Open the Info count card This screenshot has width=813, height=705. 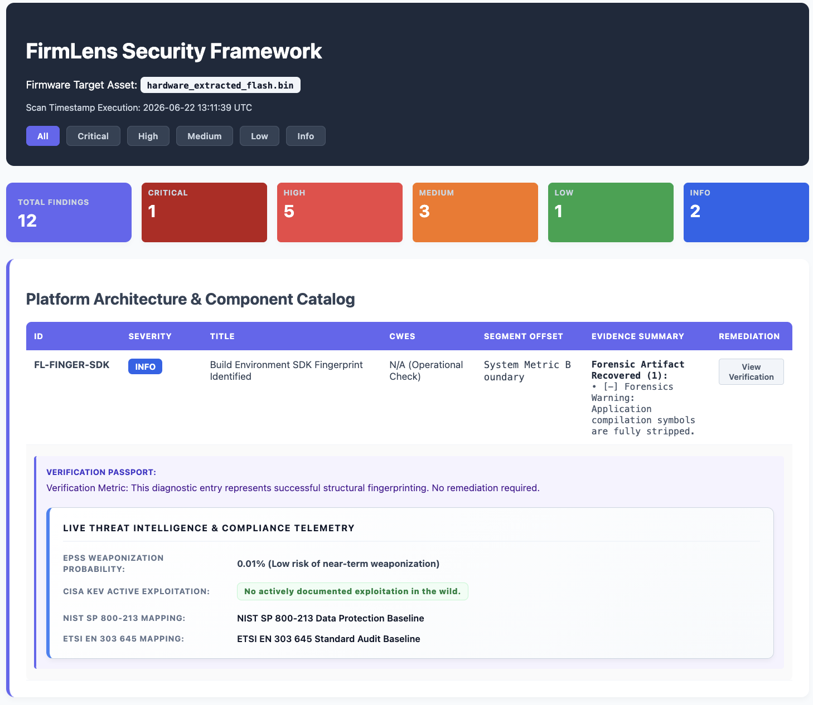746,212
